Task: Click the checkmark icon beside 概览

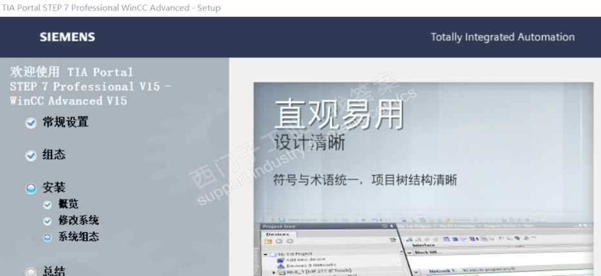Action: coord(47,205)
